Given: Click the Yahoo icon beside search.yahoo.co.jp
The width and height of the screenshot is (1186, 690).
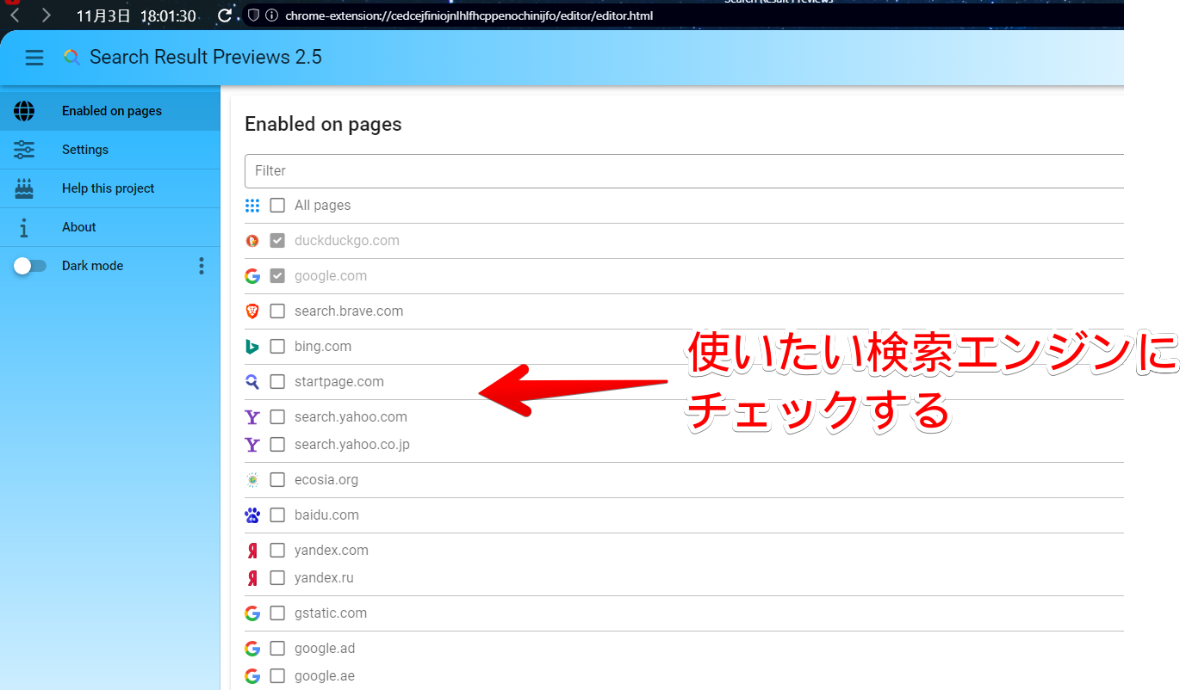Looking at the screenshot, I should coord(252,445).
